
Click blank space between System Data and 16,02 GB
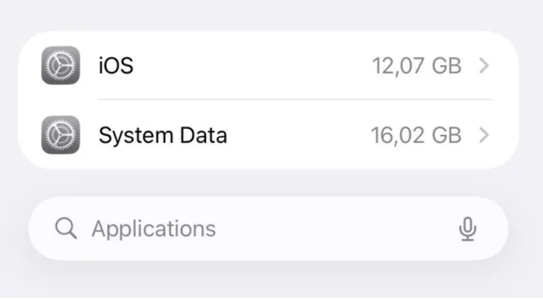pyautogui.click(x=298, y=134)
